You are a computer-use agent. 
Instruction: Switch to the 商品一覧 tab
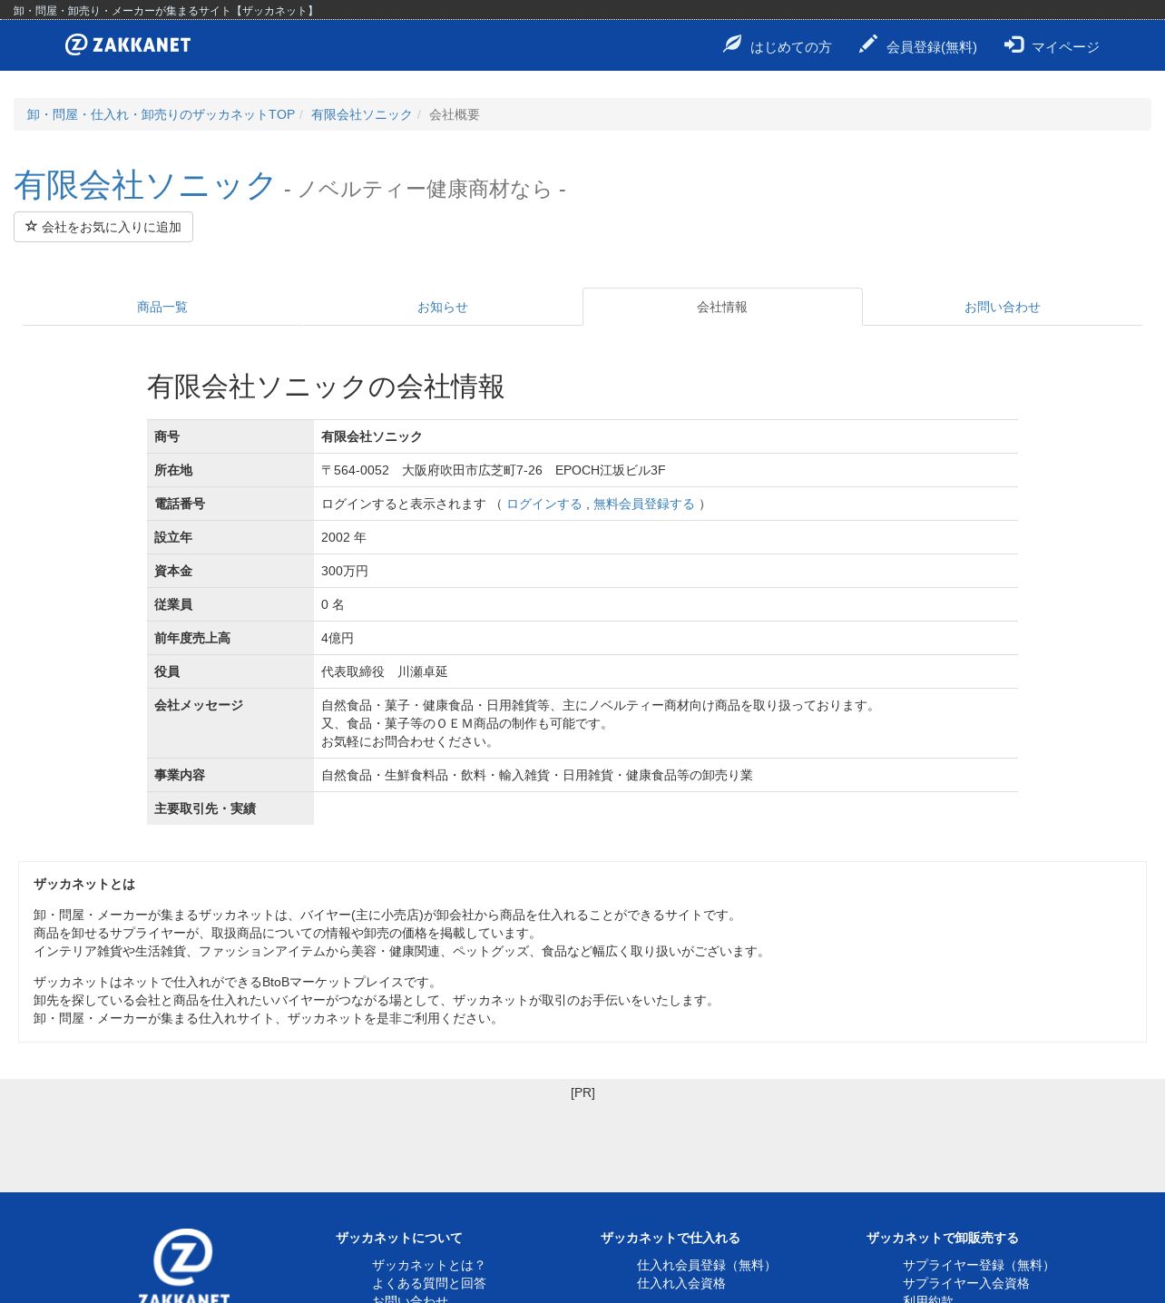point(162,307)
